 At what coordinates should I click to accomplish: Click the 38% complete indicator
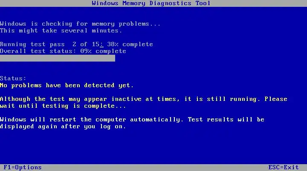pyautogui.click(x=130, y=44)
